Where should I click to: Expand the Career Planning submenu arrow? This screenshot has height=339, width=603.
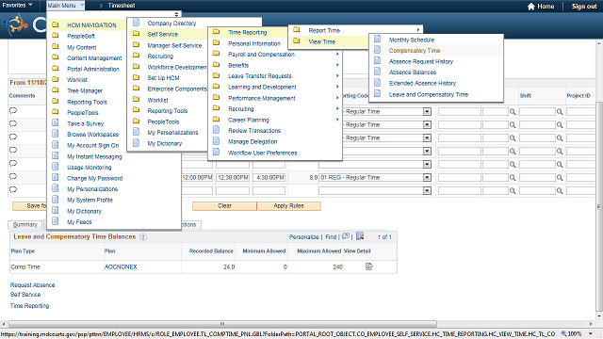(337, 120)
